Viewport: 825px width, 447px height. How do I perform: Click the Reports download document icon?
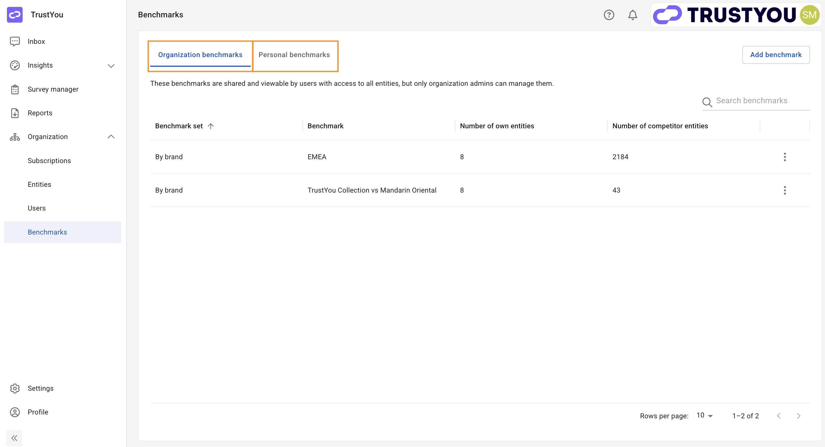[x=15, y=113]
